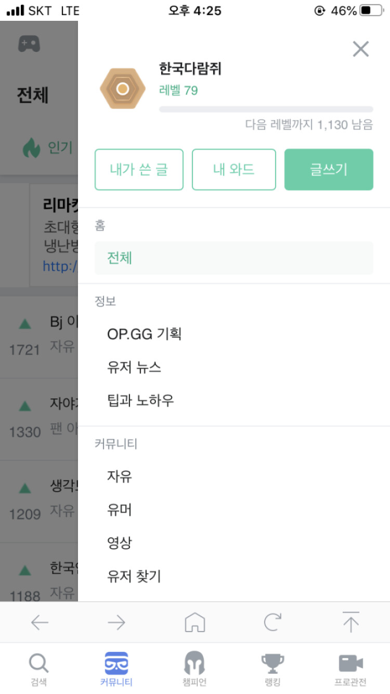Open the gamepad icon at top left
This screenshot has height=694, width=390.
[x=29, y=44]
